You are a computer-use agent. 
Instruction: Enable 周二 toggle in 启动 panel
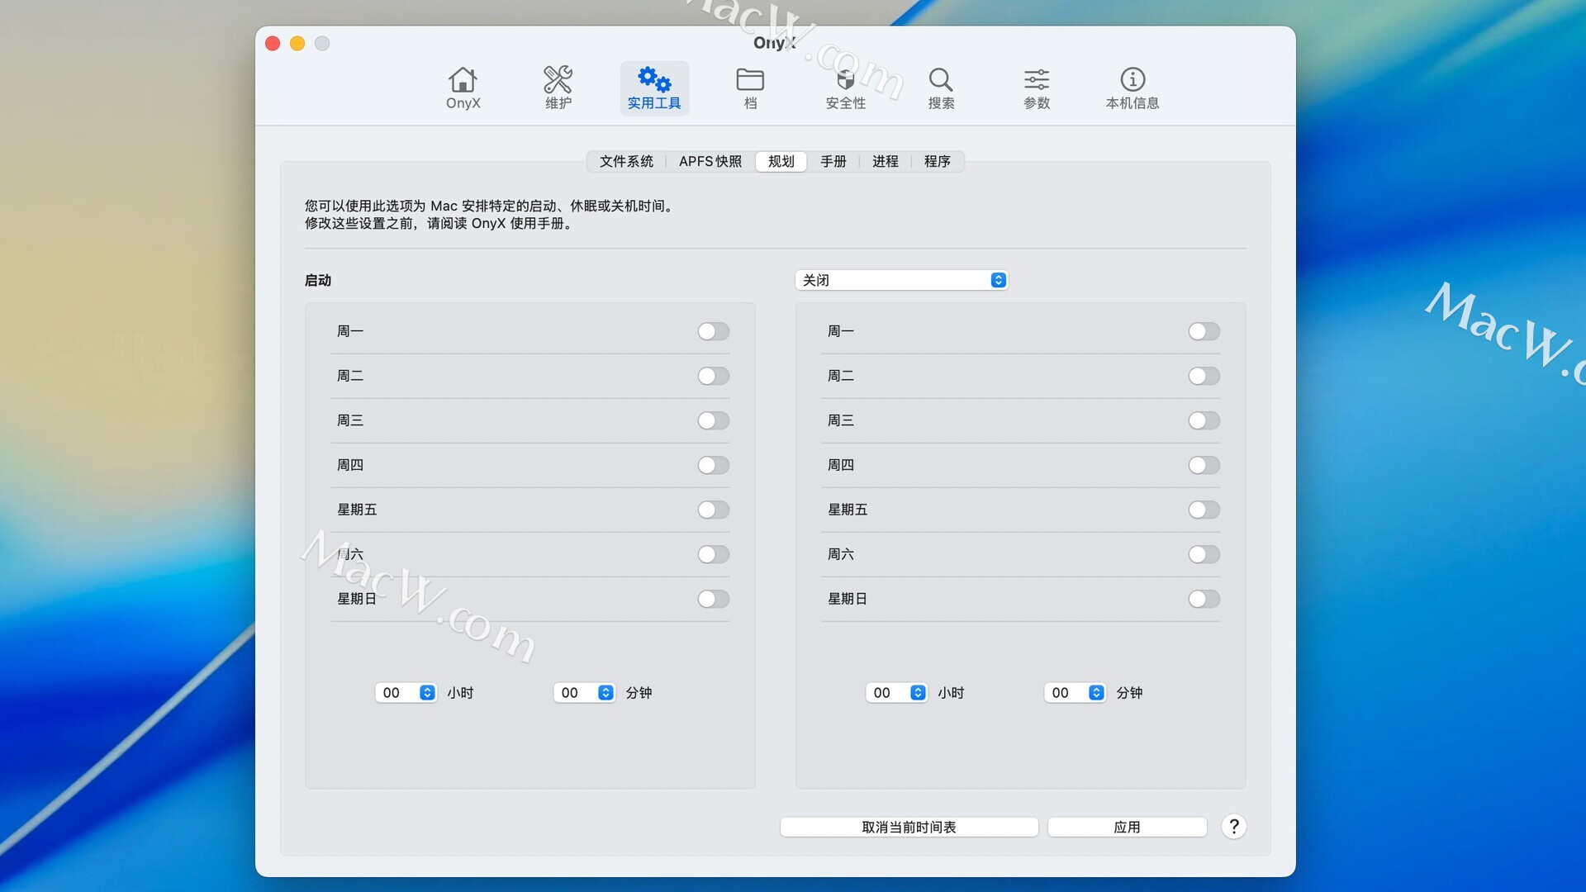[x=714, y=376]
